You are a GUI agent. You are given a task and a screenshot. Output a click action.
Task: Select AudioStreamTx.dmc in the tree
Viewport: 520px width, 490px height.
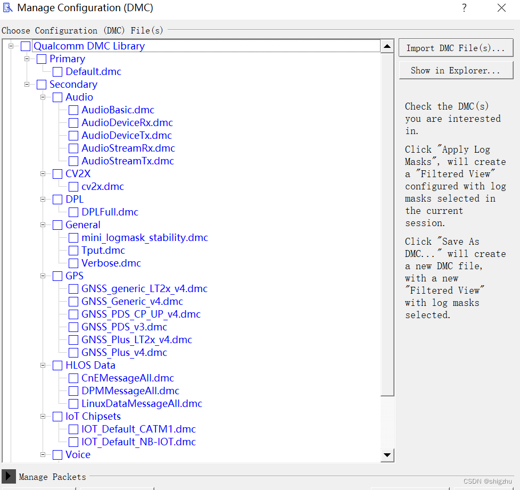128,161
